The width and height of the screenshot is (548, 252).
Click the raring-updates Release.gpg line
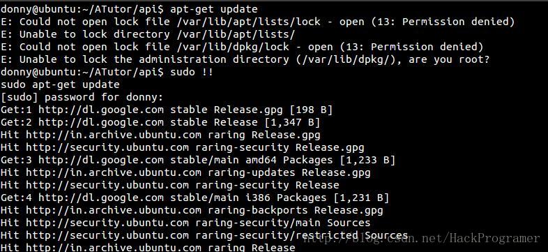185,173
